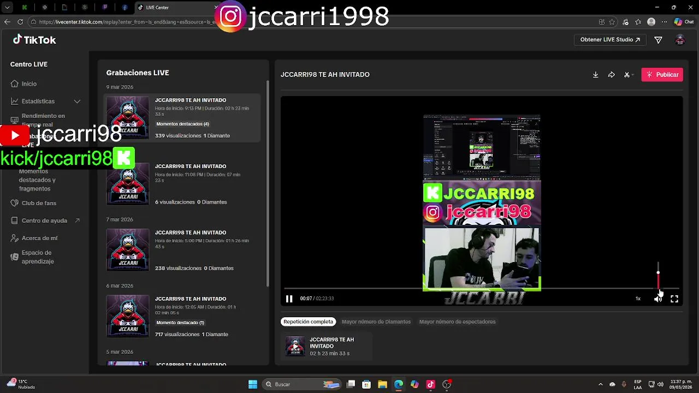Click the Club de fans heart icon
Image resolution: width=699 pixels, height=393 pixels.
tap(15, 203)
